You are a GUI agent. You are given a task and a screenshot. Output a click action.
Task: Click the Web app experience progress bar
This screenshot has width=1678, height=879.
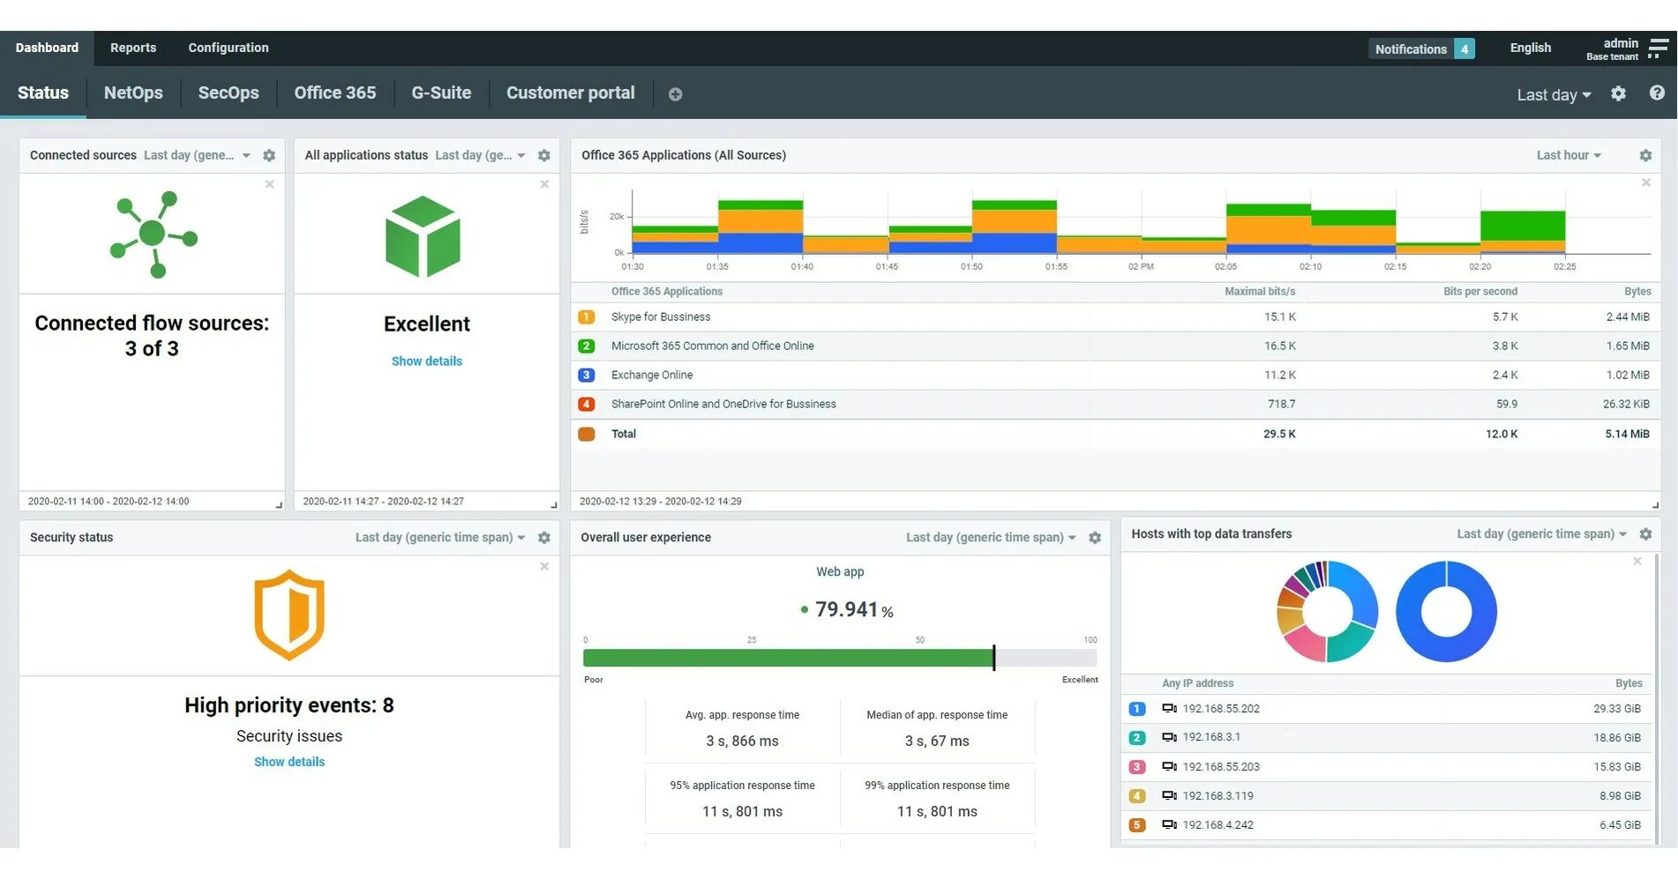coord(840,658)
